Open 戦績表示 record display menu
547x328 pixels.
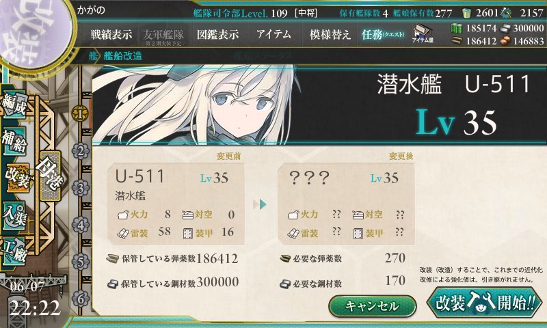click(111, 34)
